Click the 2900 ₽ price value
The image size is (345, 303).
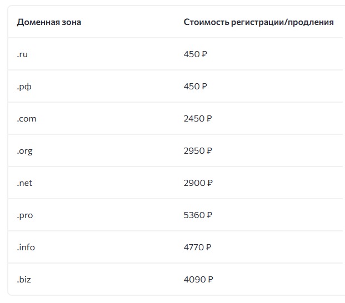coord(198,183)
